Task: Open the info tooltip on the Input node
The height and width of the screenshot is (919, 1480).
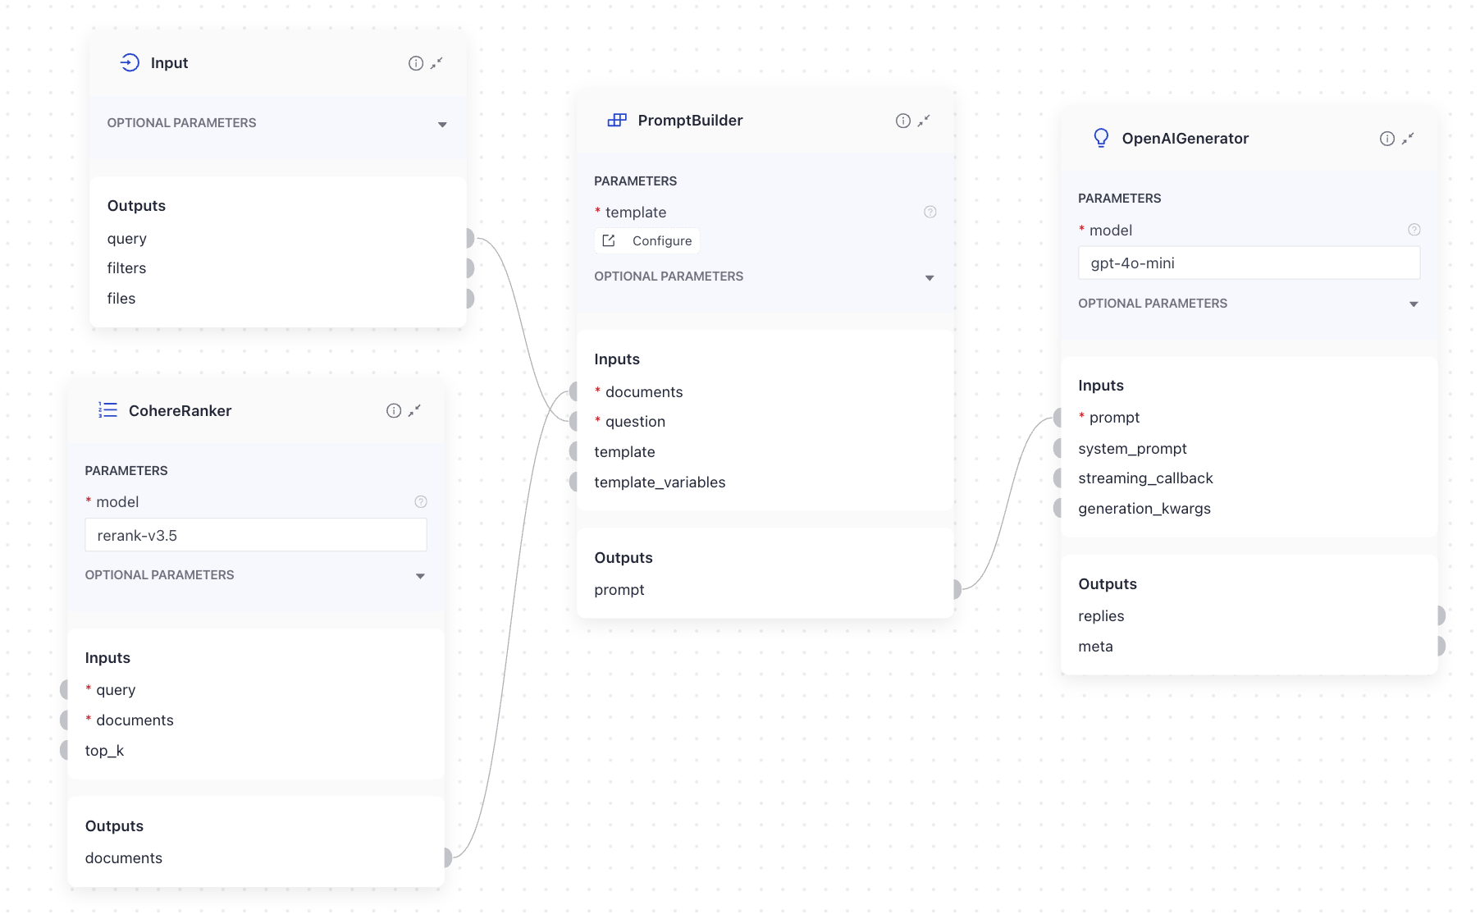Action: point(414,62)
